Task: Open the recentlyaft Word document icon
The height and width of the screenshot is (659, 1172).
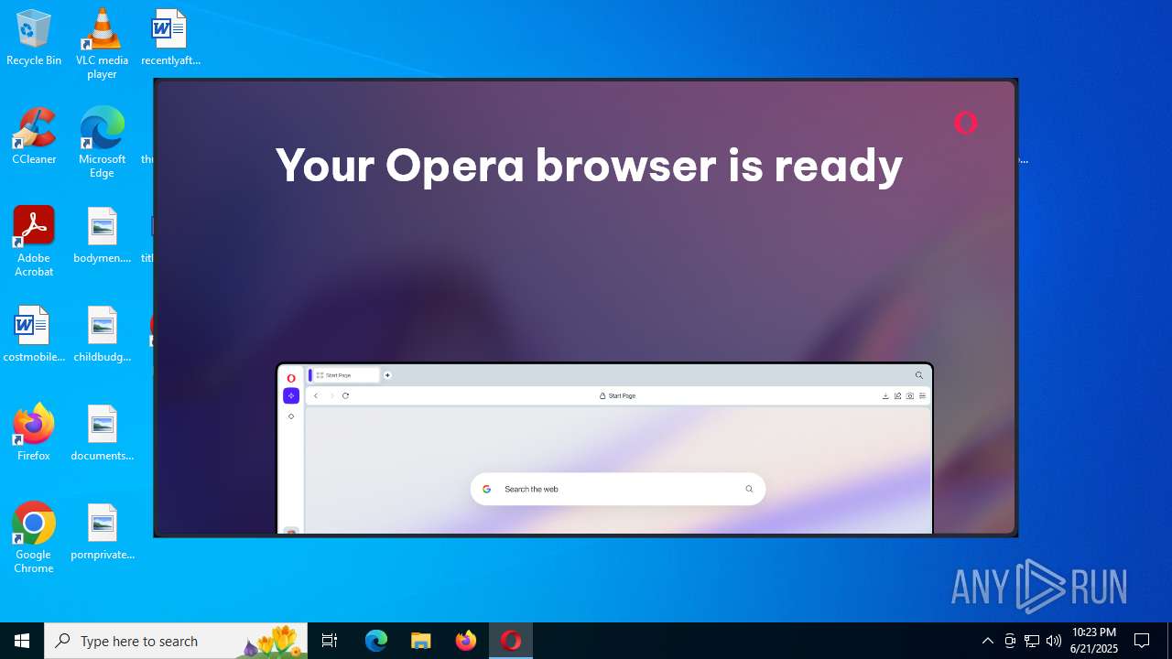Action: [x=170, y=38]
